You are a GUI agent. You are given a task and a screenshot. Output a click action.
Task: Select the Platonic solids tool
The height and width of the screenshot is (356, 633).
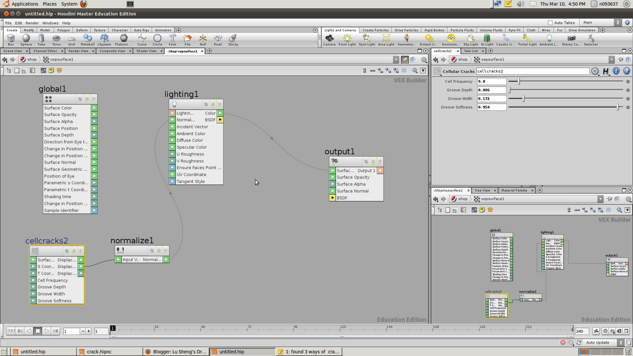(x=123, y=40)
